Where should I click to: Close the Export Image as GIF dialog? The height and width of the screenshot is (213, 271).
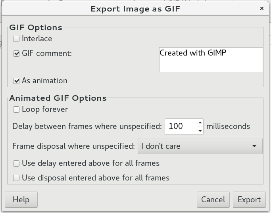point(262,8)
